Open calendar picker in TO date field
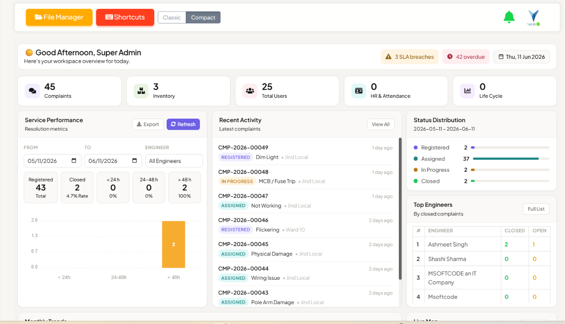Screen dimensions: 565x324 coord(135,161)
